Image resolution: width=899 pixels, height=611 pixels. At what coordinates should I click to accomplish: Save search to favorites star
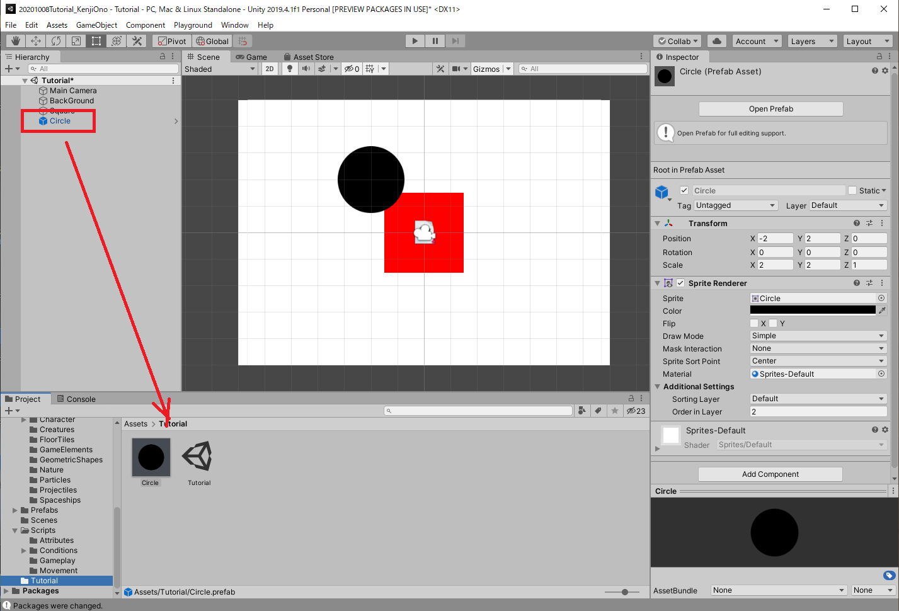click(615, 411)
